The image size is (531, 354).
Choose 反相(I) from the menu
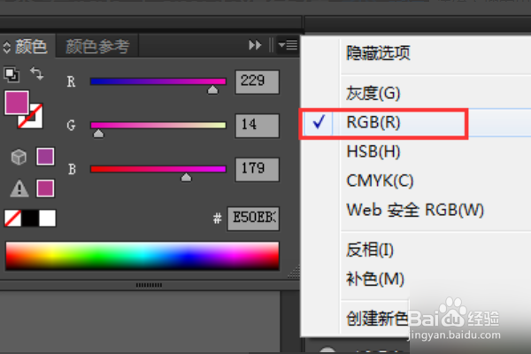[x=369, y=250]
